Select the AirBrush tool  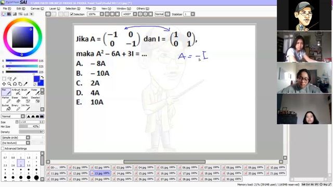pyautogui.click(x=16, y=92)
